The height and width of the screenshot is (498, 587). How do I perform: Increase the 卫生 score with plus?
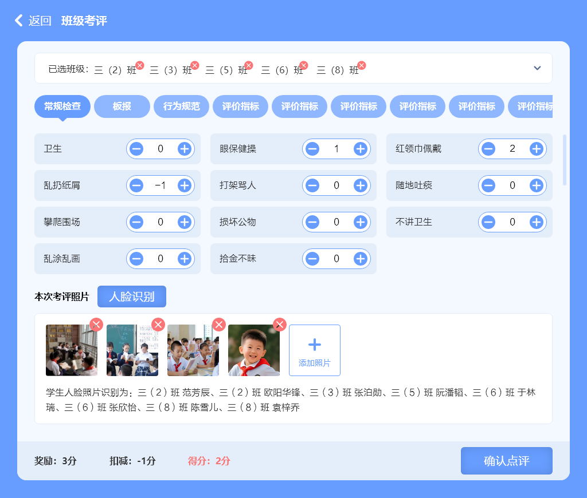coord(184,149)
